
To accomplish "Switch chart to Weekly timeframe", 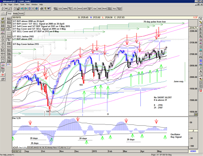I will (15, 14).
